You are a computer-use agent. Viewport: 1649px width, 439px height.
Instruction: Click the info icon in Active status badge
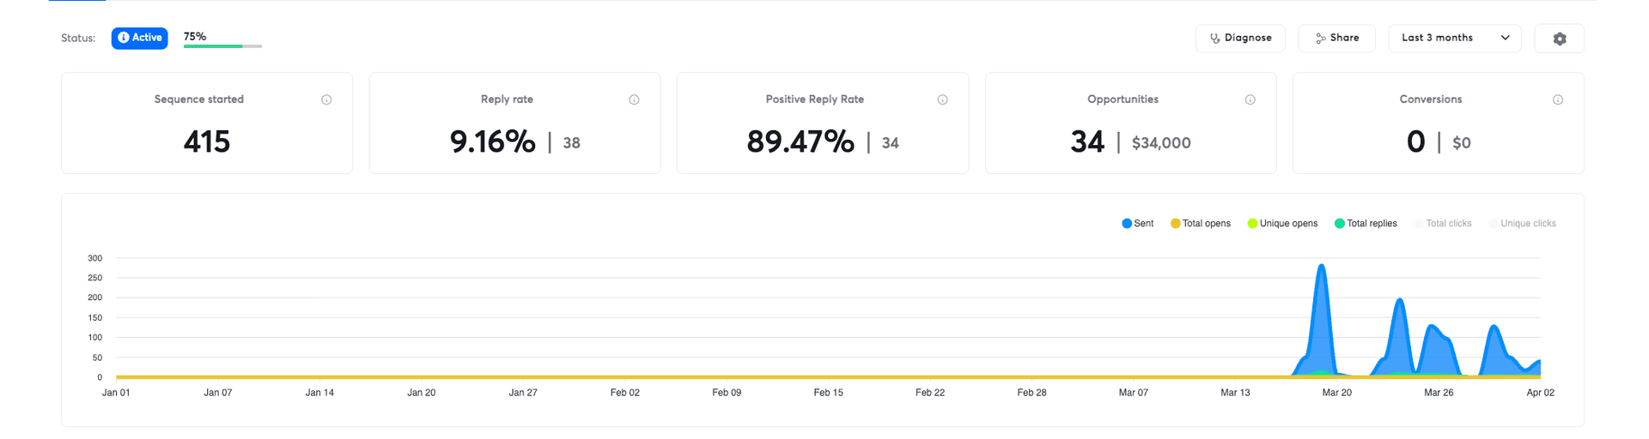click(x=124, y=38)
